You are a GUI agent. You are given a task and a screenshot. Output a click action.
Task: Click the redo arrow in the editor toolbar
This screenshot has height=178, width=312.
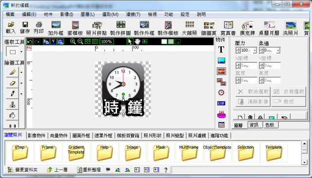[37, 41]
